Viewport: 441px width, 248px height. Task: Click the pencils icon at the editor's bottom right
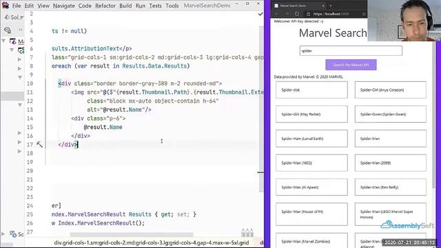tap(247, 233)
